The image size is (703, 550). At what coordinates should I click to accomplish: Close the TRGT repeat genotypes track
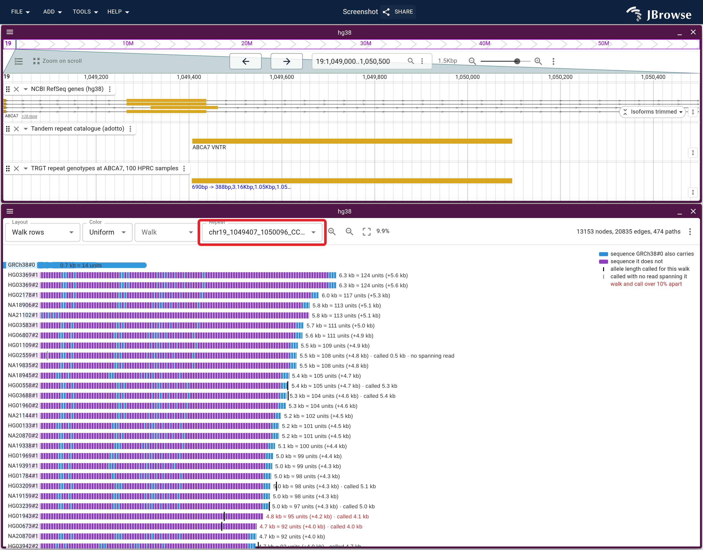tap(16, 169)
